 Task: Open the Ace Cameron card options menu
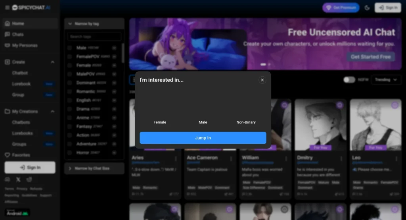point(231,158)
